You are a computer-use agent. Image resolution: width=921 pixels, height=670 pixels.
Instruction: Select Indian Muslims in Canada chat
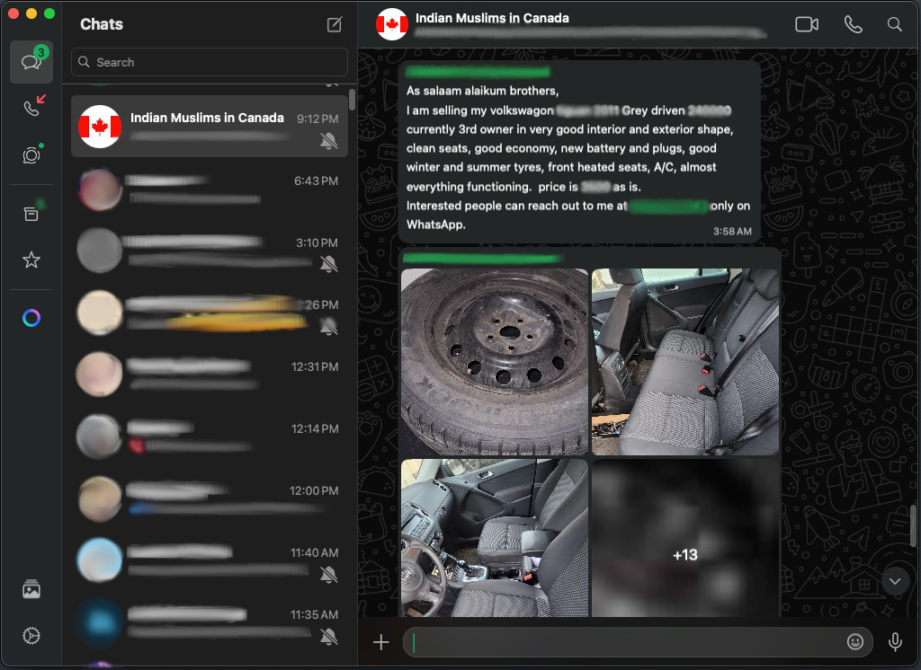click(209, 127)
